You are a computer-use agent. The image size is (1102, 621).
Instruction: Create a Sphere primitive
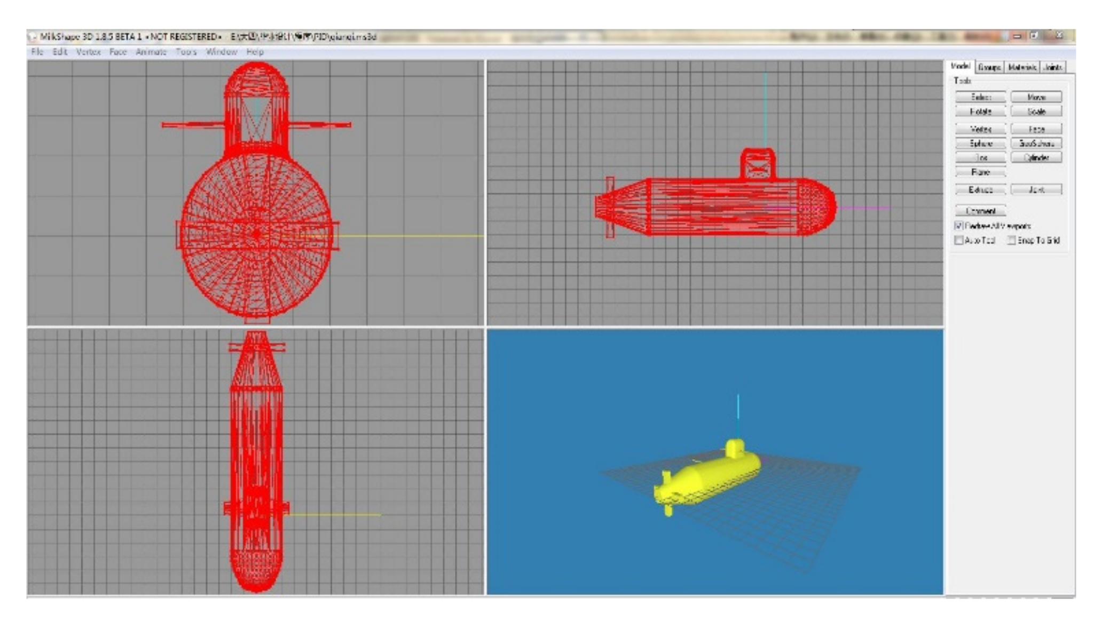981,144
